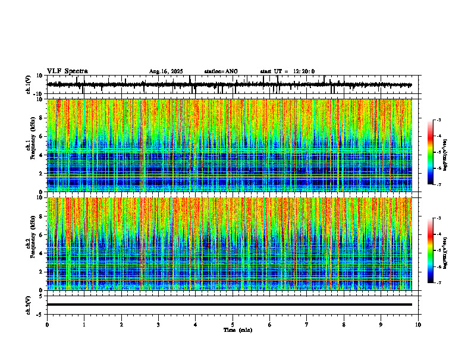The image size is (471, 364).
Task: Click the color scale bar beside ch.2 spectrogram
Action: (431, 250)
